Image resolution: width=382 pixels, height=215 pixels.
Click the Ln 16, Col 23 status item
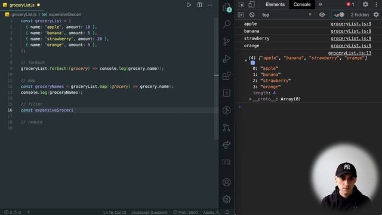click(x=115, y=213)
